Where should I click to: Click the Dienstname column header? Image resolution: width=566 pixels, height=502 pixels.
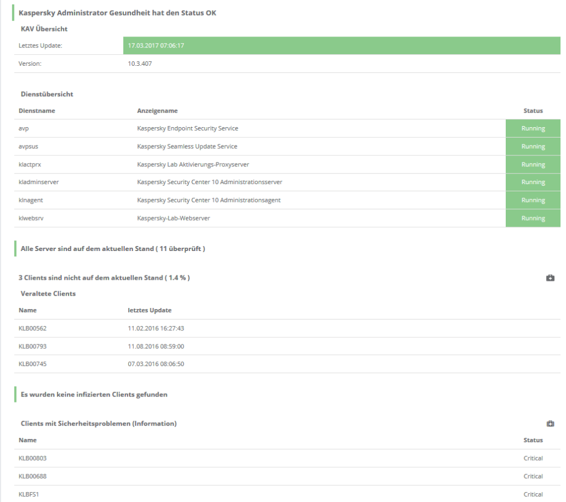pos(37,111)
